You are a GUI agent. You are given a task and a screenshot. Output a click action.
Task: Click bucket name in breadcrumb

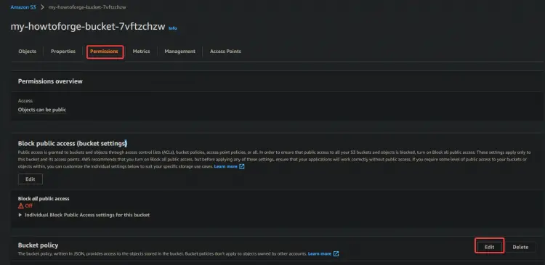[87, 7]
